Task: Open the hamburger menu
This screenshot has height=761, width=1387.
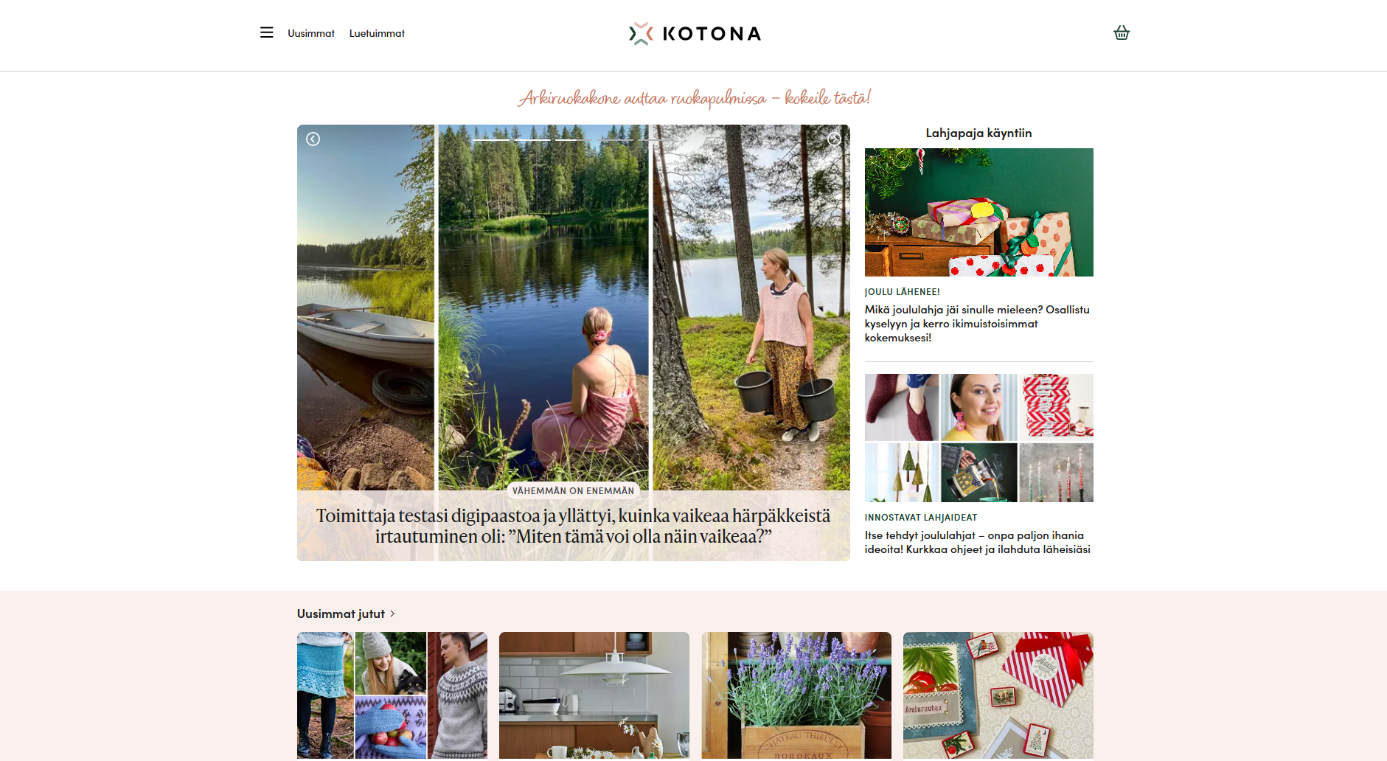Action: click(267, 32)
